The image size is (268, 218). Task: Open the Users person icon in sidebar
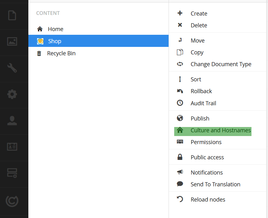[12, 120]
